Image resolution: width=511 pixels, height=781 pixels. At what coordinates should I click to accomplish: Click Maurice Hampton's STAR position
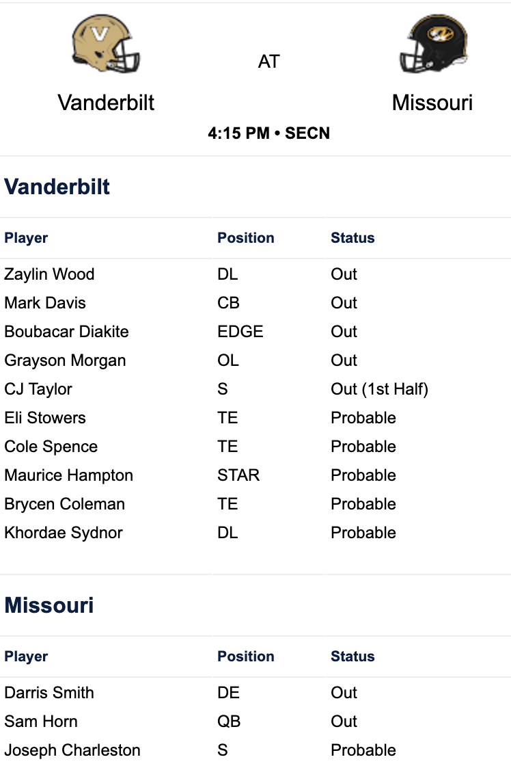pos(239,475)
